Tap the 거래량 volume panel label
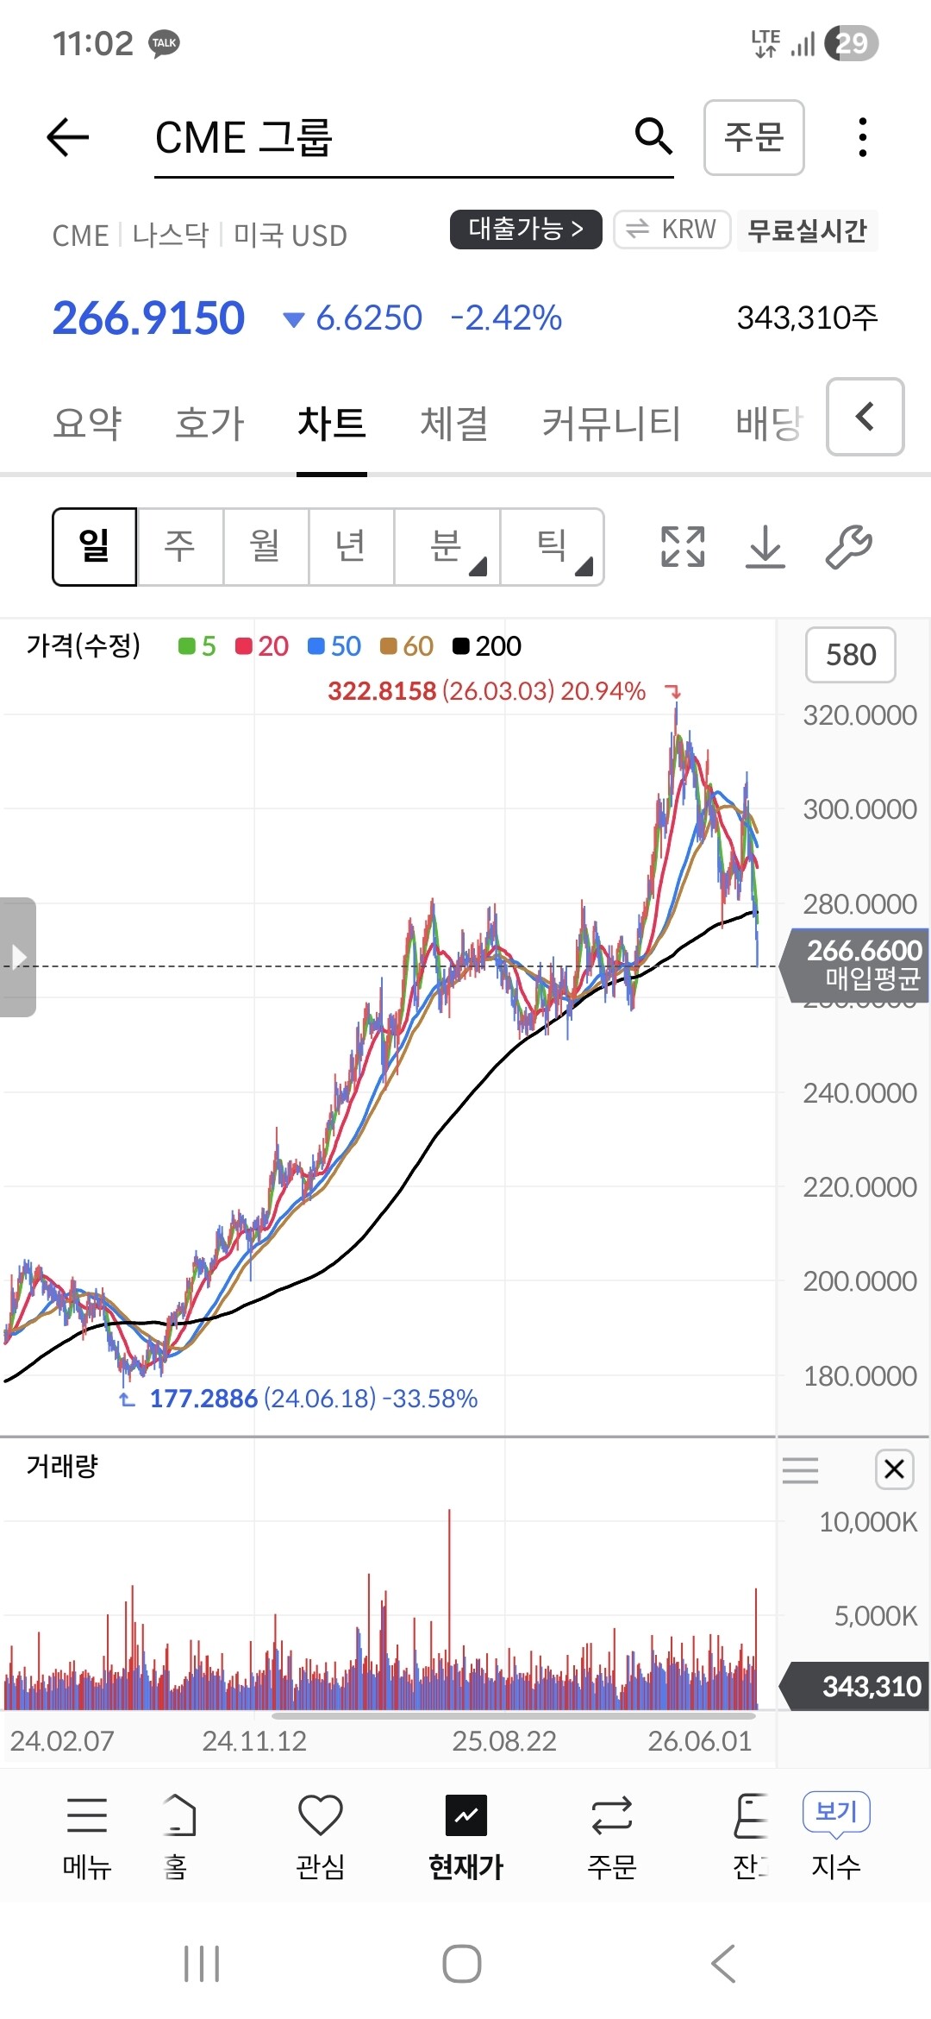 click(62, 1466)
